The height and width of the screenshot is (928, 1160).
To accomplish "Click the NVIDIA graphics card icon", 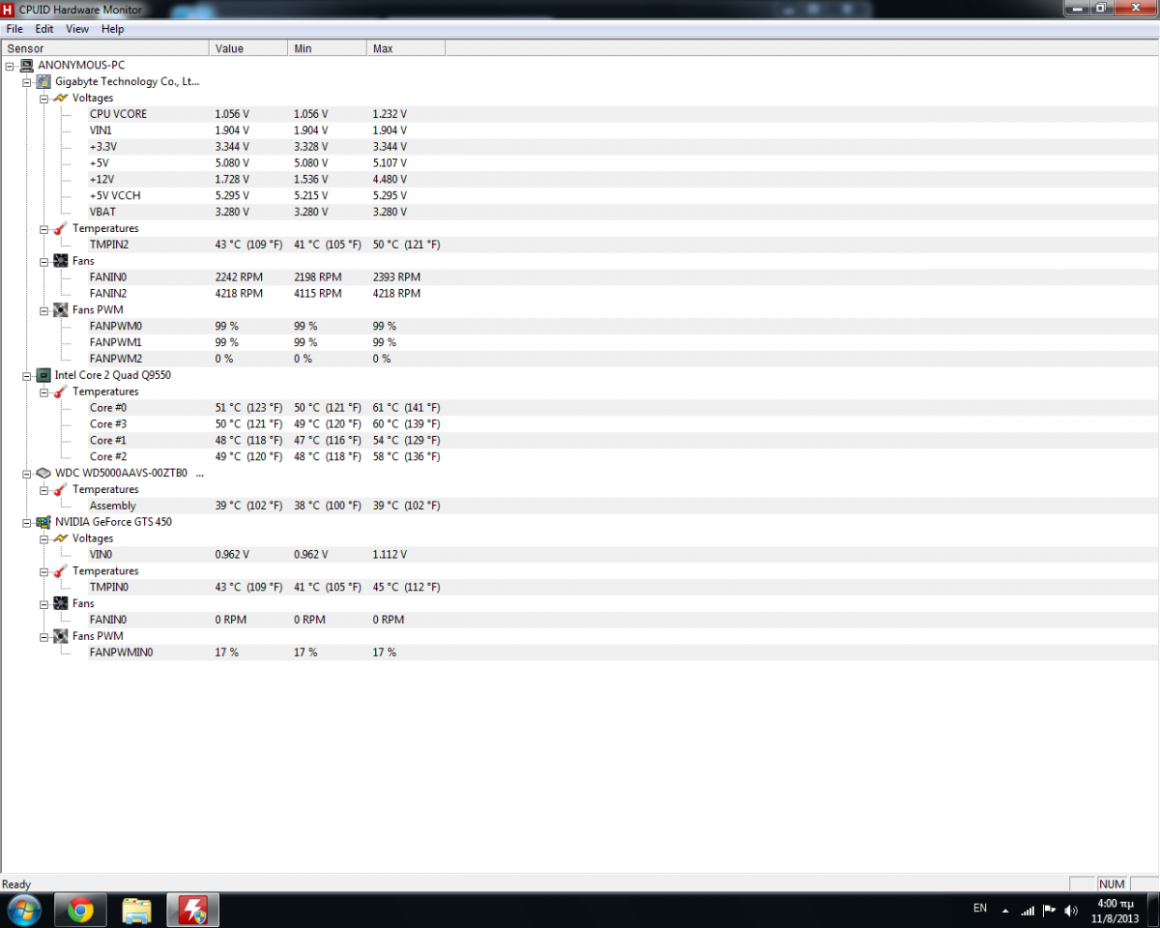I will (x=43, y=522).
